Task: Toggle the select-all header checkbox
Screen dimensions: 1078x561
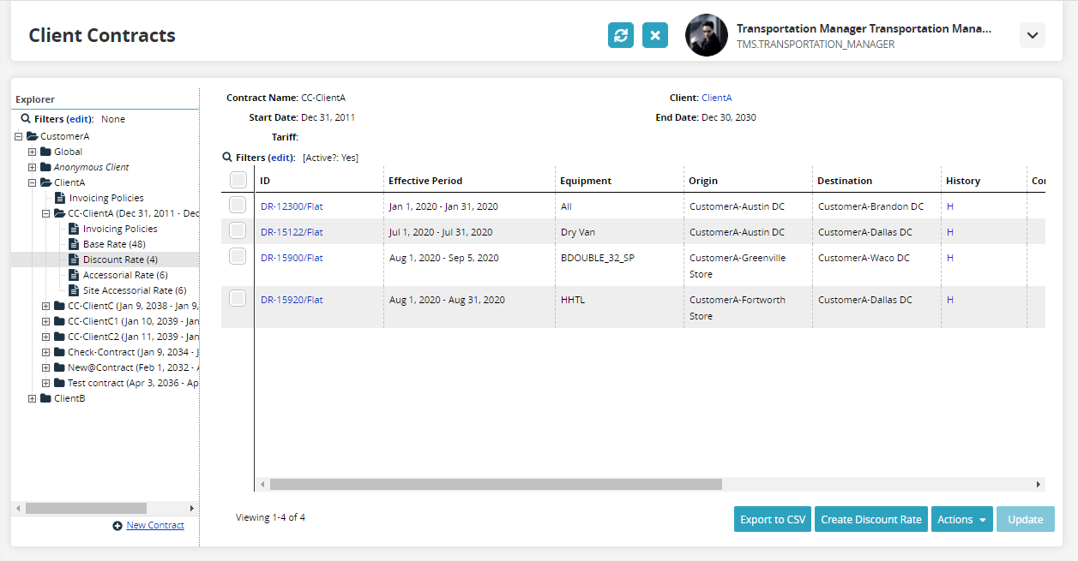Action: click(238, 180)
